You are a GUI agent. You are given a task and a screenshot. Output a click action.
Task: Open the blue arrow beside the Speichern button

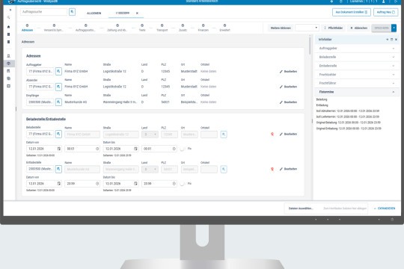tap(394, 28)
